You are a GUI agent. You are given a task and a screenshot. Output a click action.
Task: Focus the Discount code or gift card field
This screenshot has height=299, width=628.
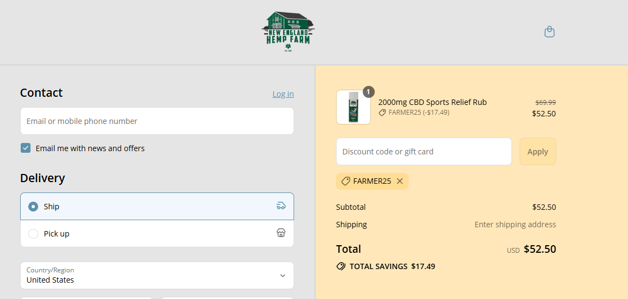click(x=424, y=152)
